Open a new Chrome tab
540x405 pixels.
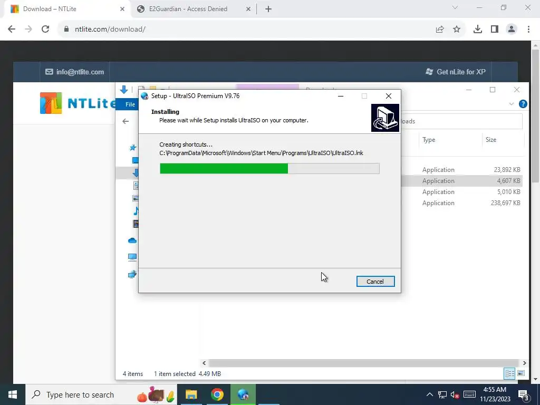pyautogui.click(x=268, y=9)
